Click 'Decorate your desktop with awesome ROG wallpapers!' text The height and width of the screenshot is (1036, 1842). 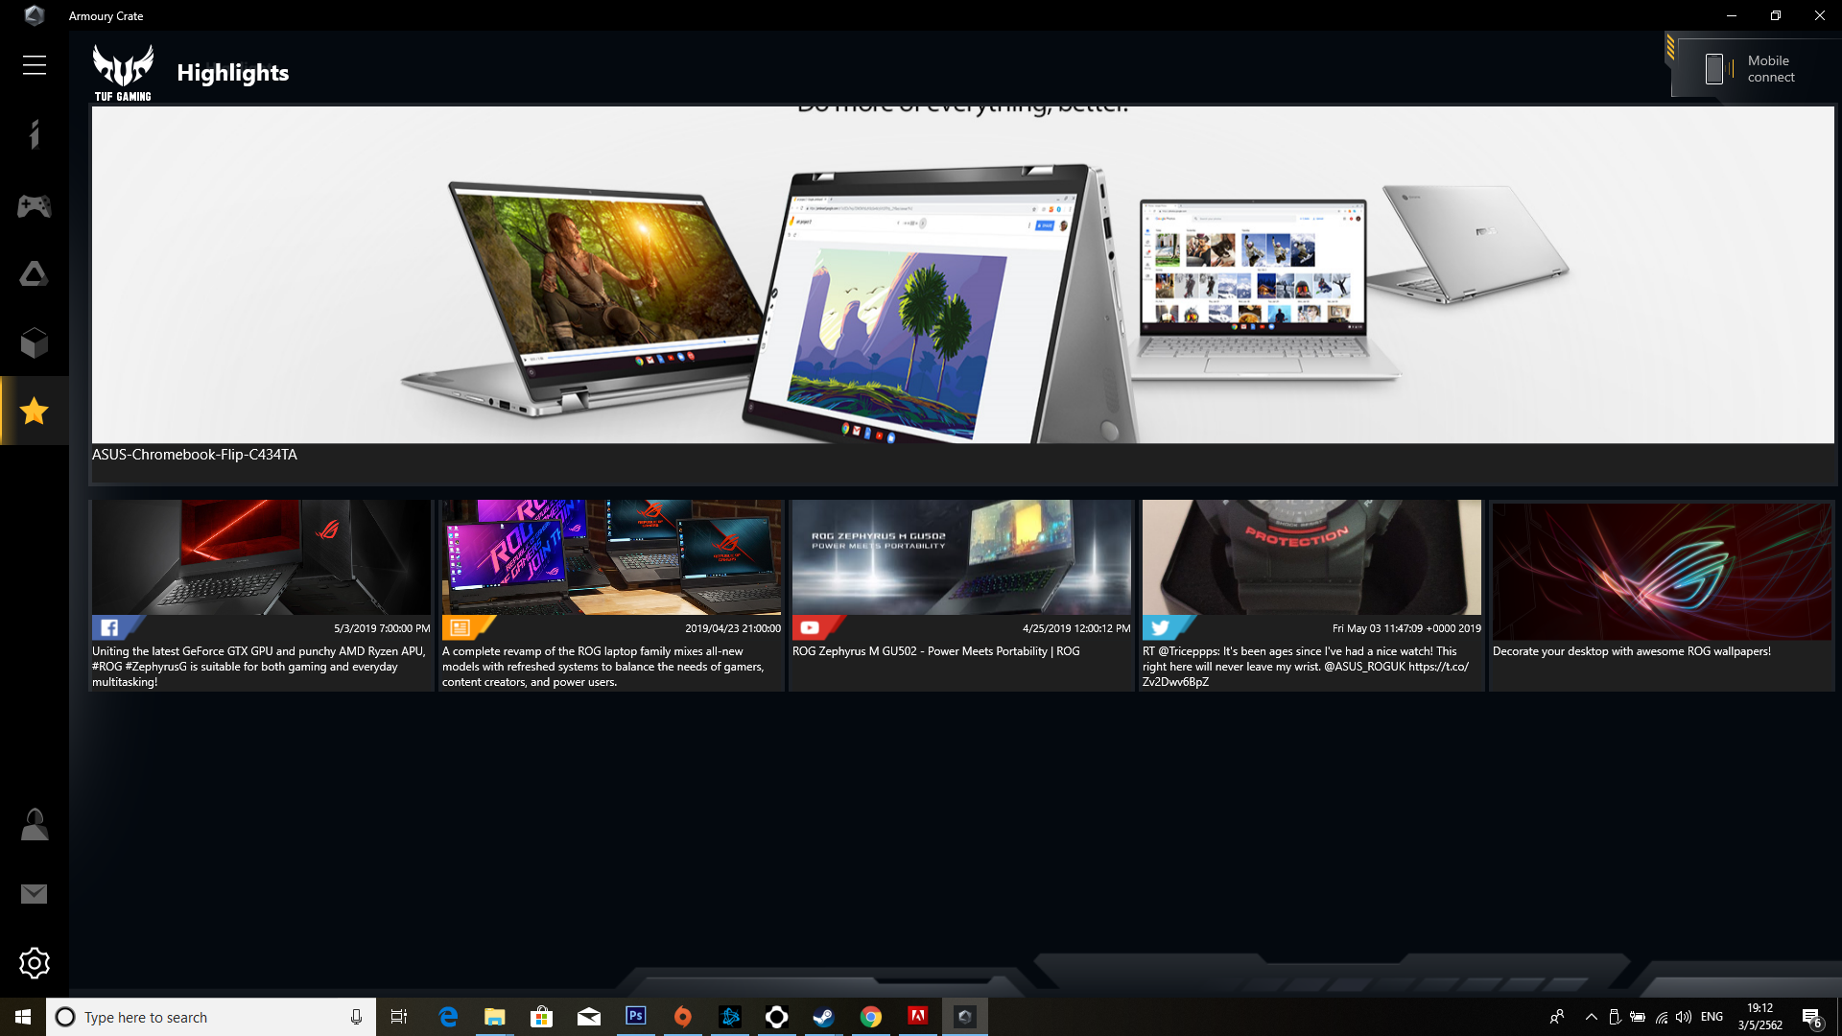click(1631, 651)
